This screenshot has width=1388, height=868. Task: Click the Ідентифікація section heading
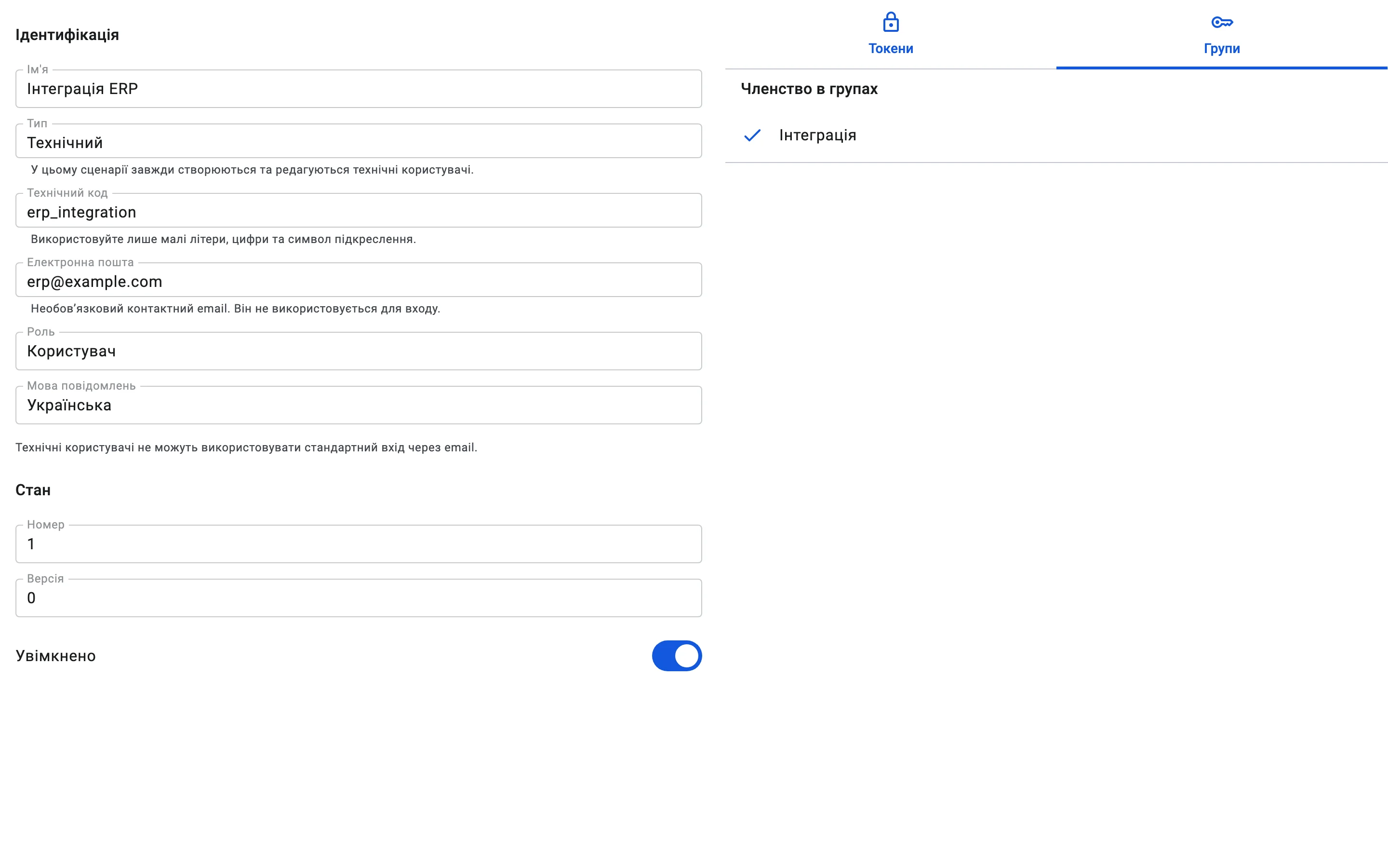[67, 34]
